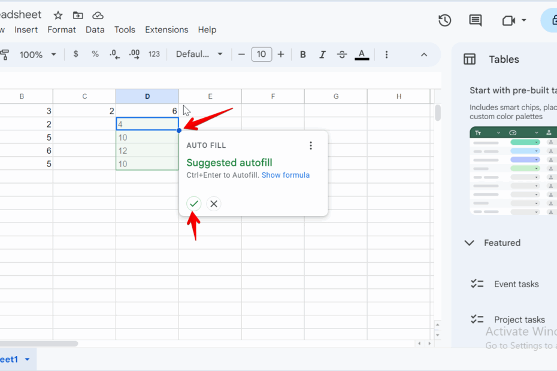Viewport: 557px width, 371px height.
Task: Open the toolbar more options menu
Action: pyautogui.click(x=386, y=54)
